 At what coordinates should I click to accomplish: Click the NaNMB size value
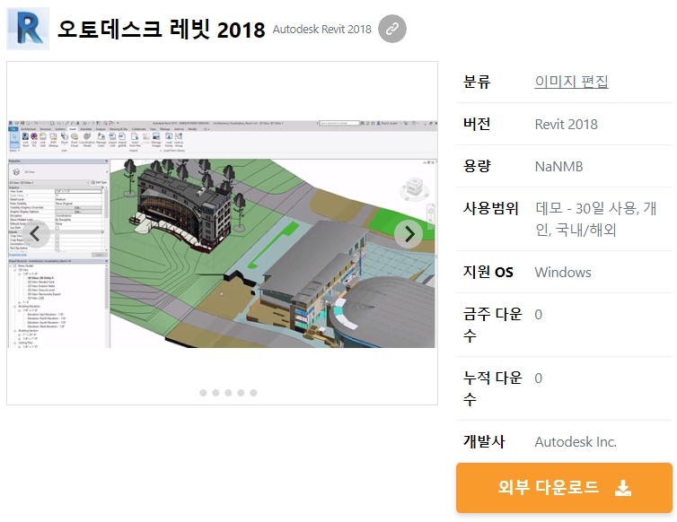click(558, 167)
